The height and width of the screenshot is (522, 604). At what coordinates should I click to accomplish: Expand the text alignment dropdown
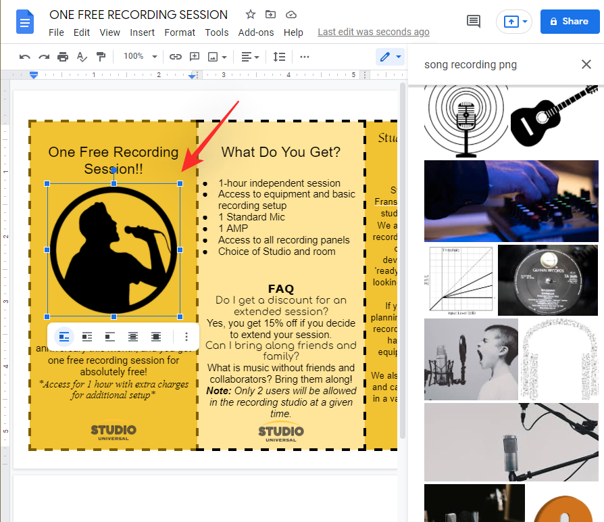click(251, 57)
